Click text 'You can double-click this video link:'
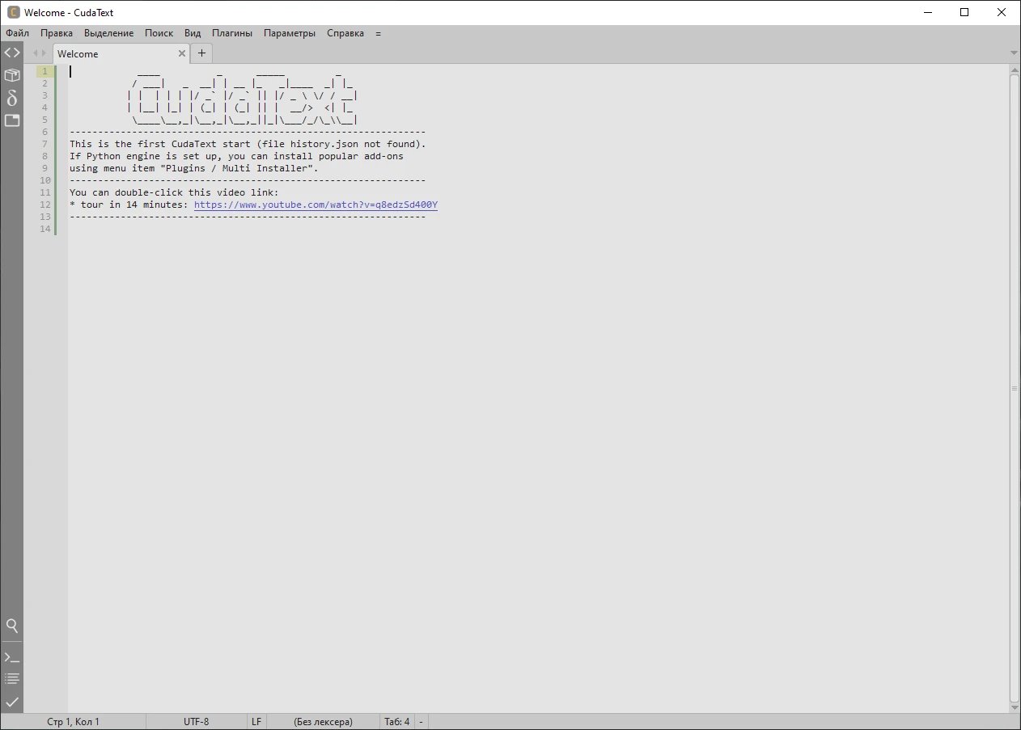The width and height of the screenshot is (1021, 730). click(174, 192)
